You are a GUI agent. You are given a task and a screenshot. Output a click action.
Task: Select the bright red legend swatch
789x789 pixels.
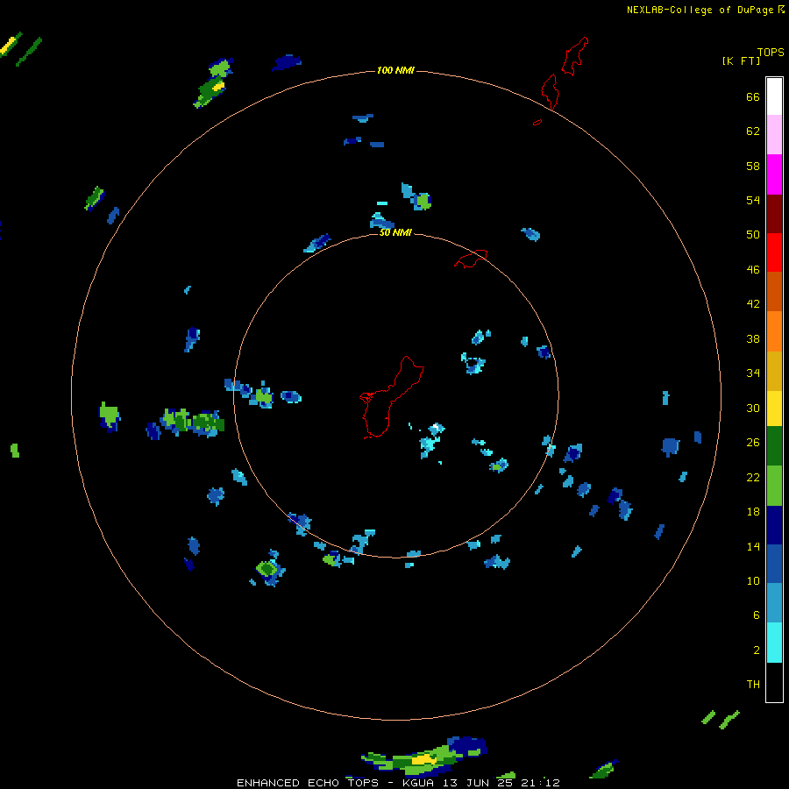[x=774, y=252]
